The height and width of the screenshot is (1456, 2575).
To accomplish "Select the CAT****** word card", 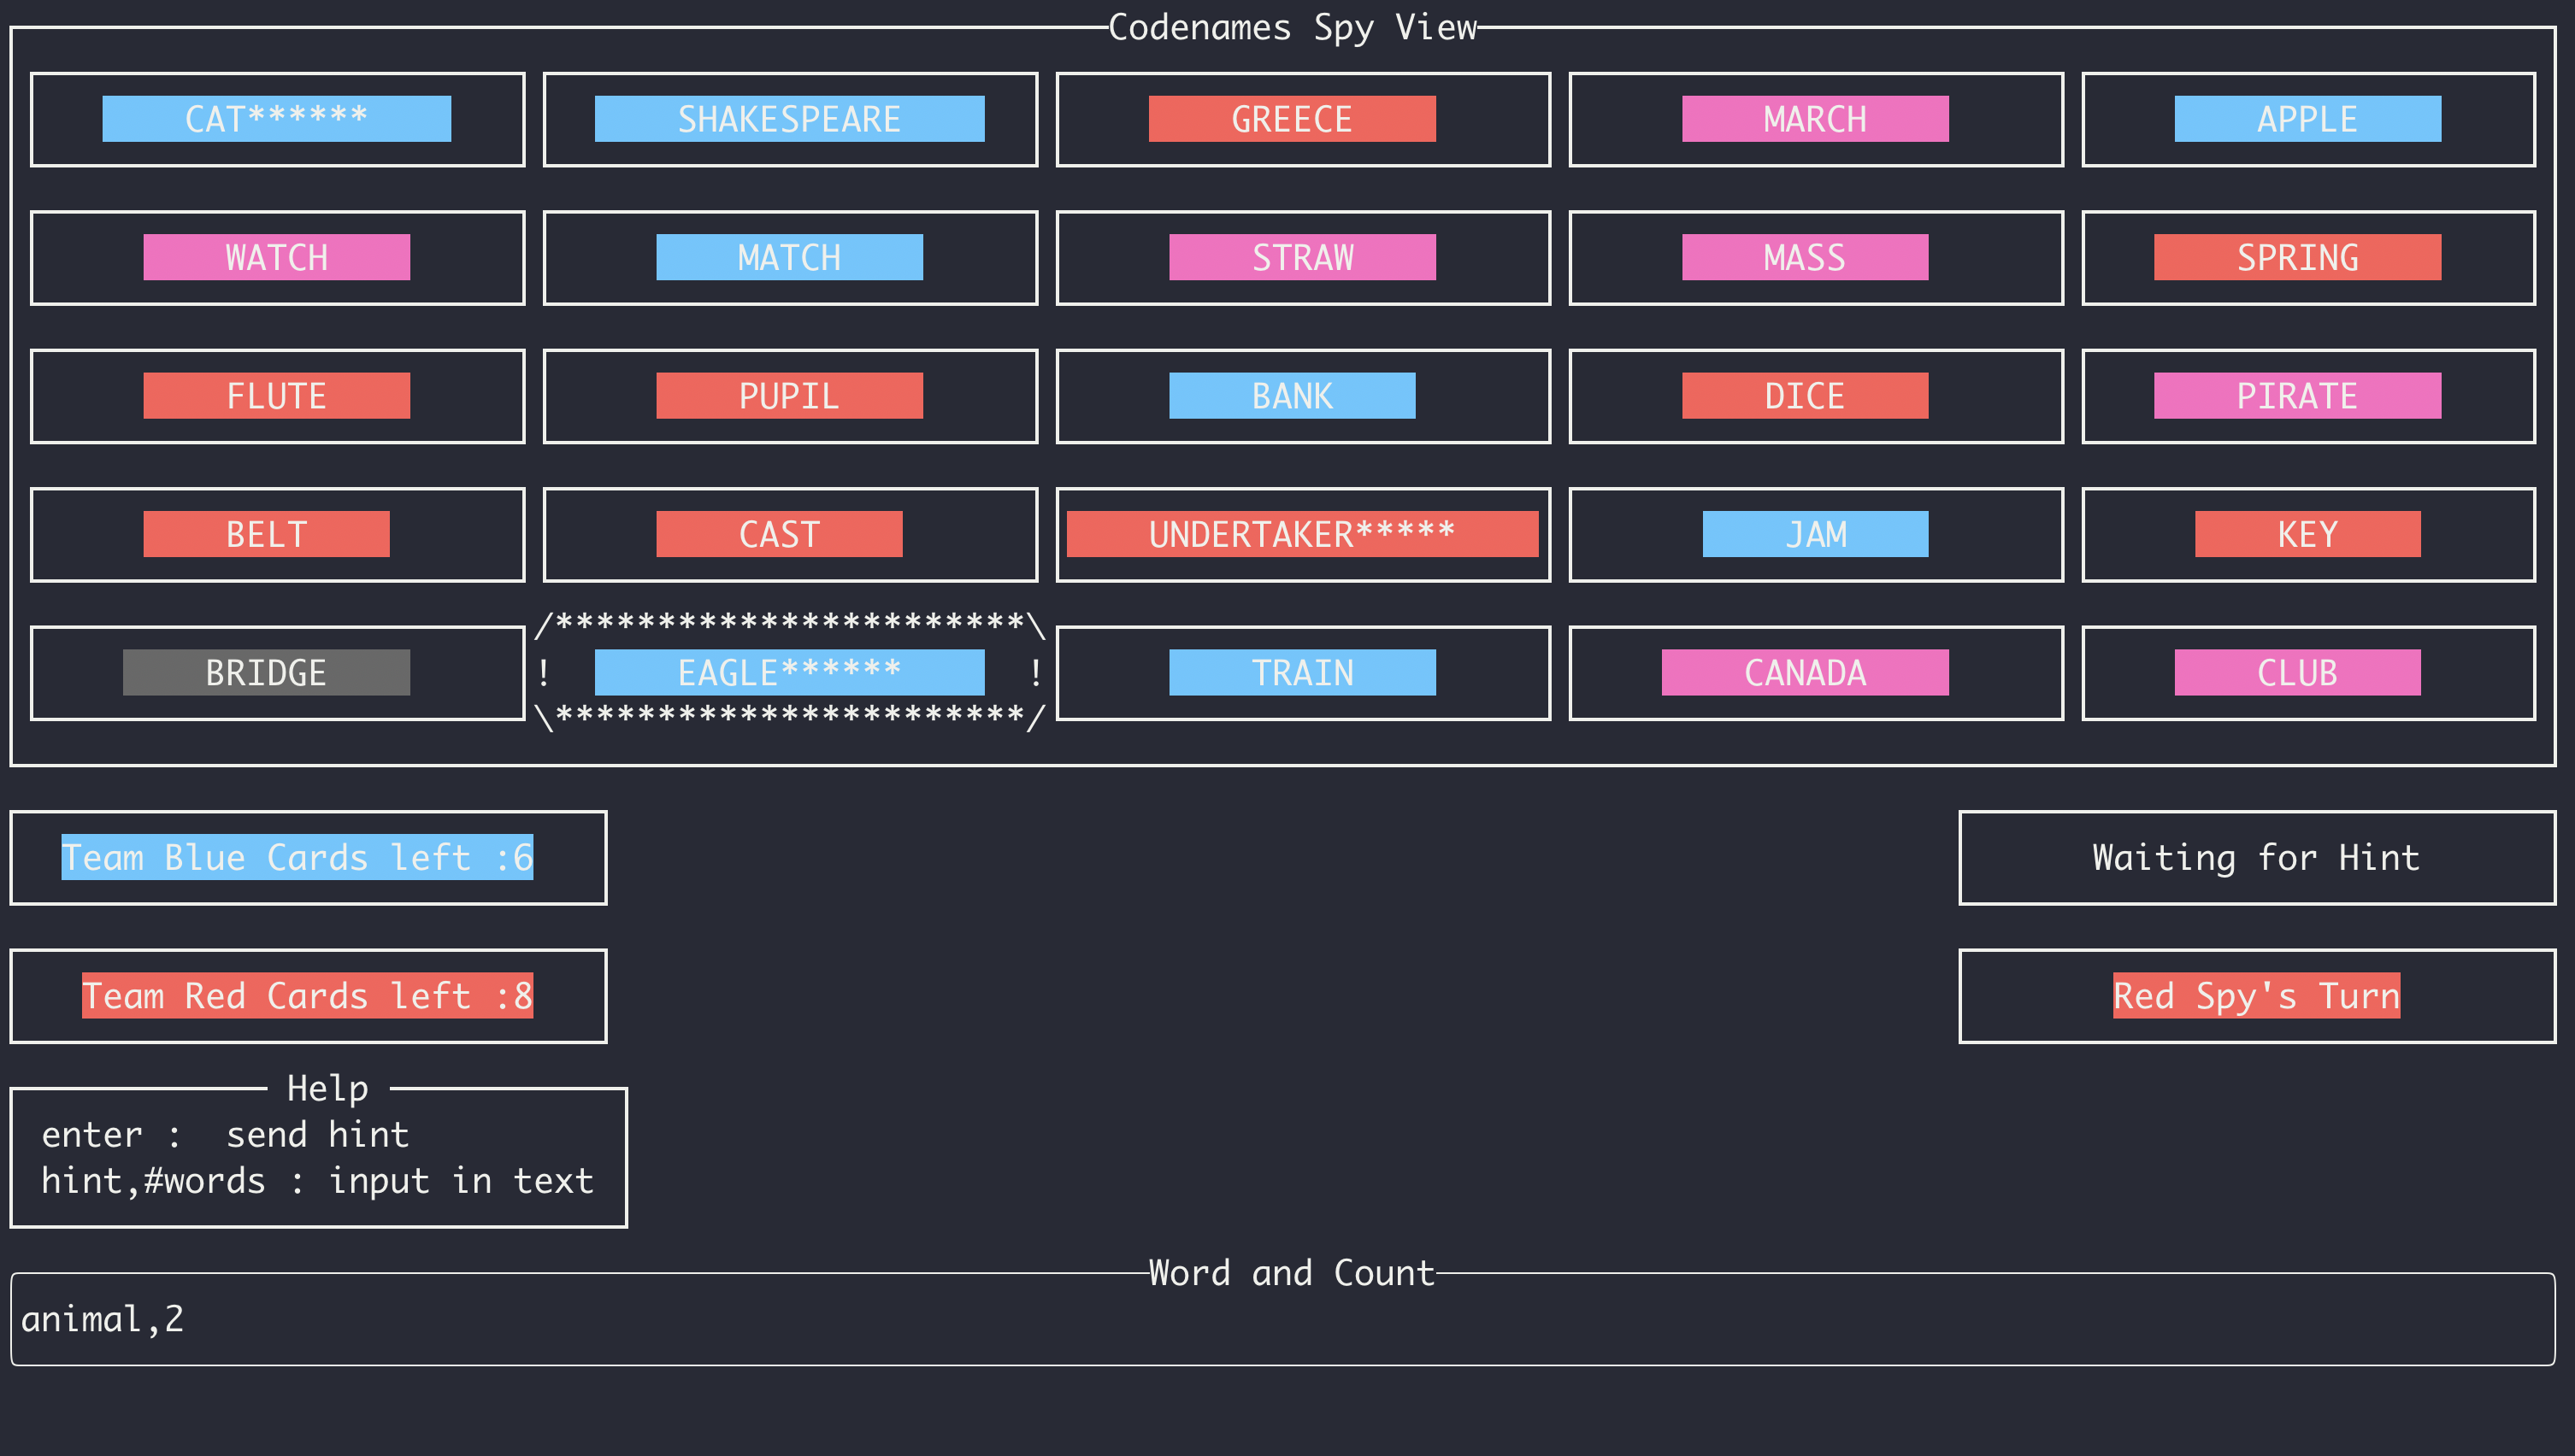I will (277, 119).
